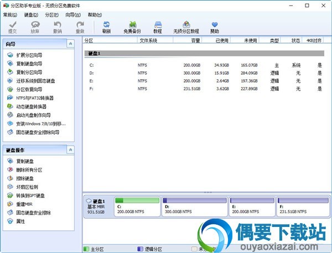Sort by 未使用 column header
The height and width of the screenshot is (253, 332).
pos(245,40)
